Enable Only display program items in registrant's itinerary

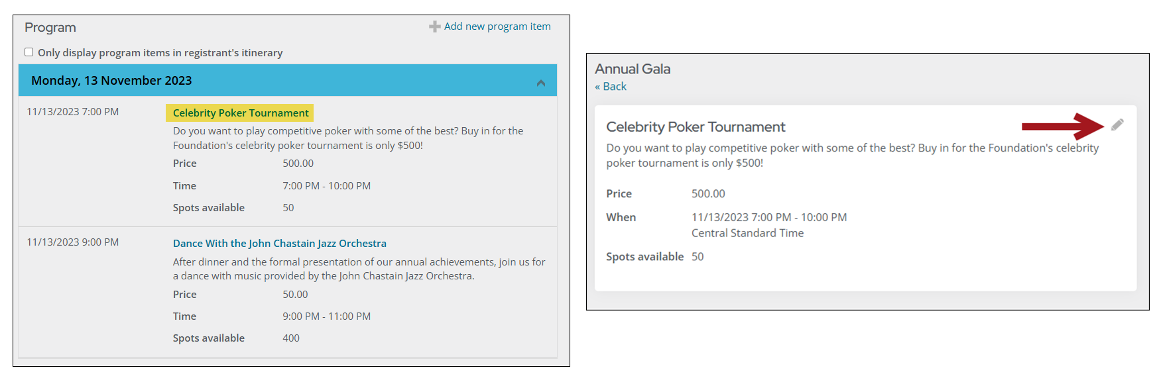(29, 52)
